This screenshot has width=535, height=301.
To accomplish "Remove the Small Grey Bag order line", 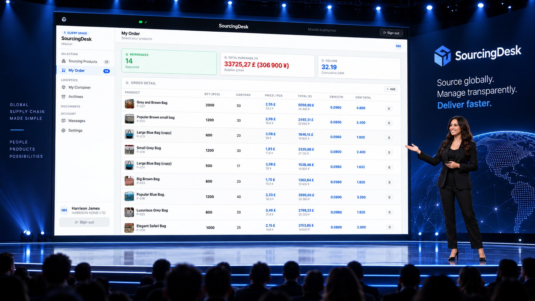I will (x=389, y=153).
